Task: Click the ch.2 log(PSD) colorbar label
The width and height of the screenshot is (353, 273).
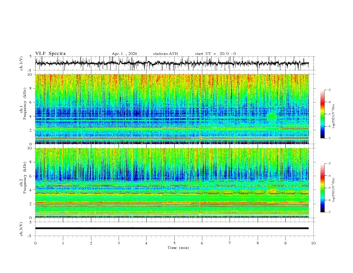Action: [333, 190]
